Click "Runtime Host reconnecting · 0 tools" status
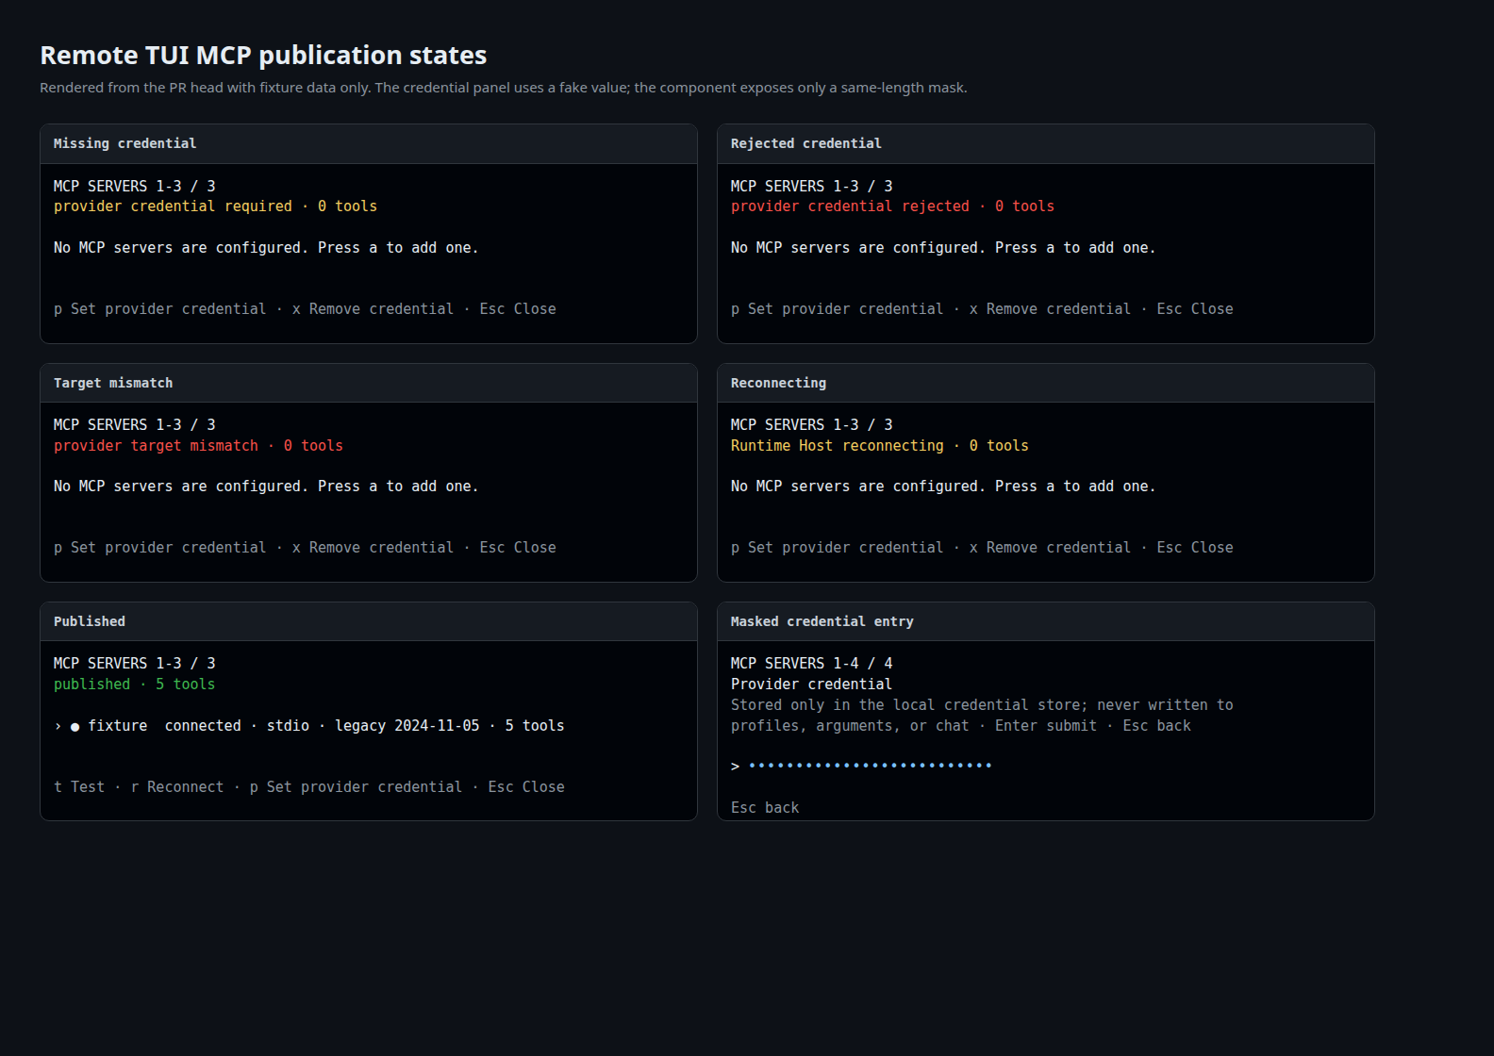This screenshot has height=1056, width=1494. pyautogui.click(x=880, y=446)
